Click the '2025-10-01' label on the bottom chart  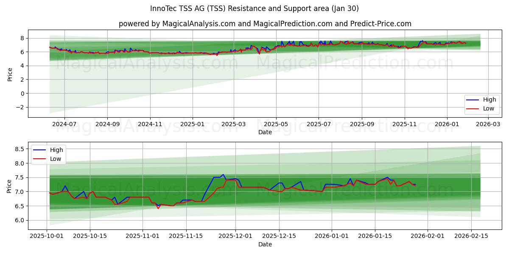[47, 237]
